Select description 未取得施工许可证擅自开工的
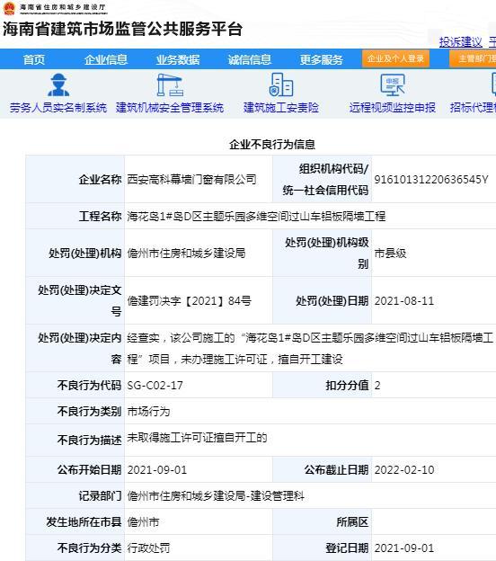 197,438
